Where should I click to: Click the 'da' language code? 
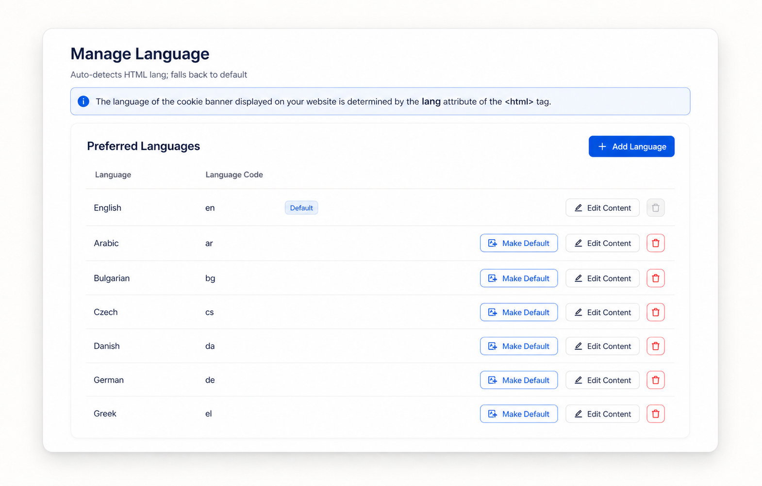(210, 346)
